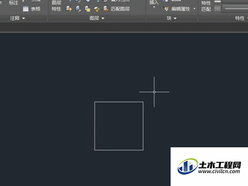Screen dimensions: 248x186
Task: Click the second layer stack icon
Action: [78, 8]
